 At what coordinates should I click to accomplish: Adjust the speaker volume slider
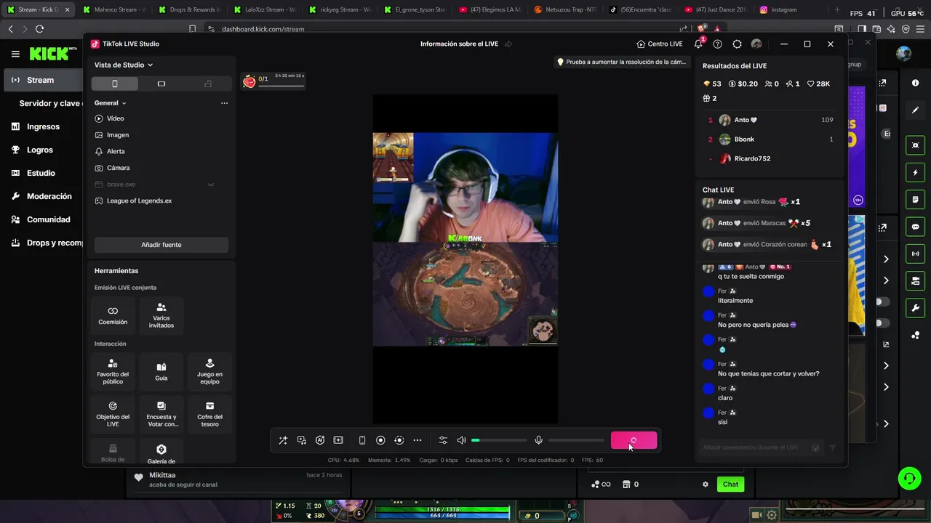click(x=499, y=440)
